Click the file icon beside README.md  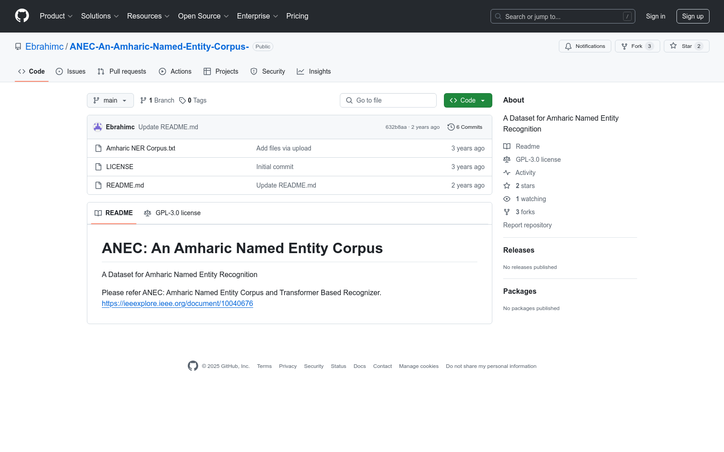point(99,185)
